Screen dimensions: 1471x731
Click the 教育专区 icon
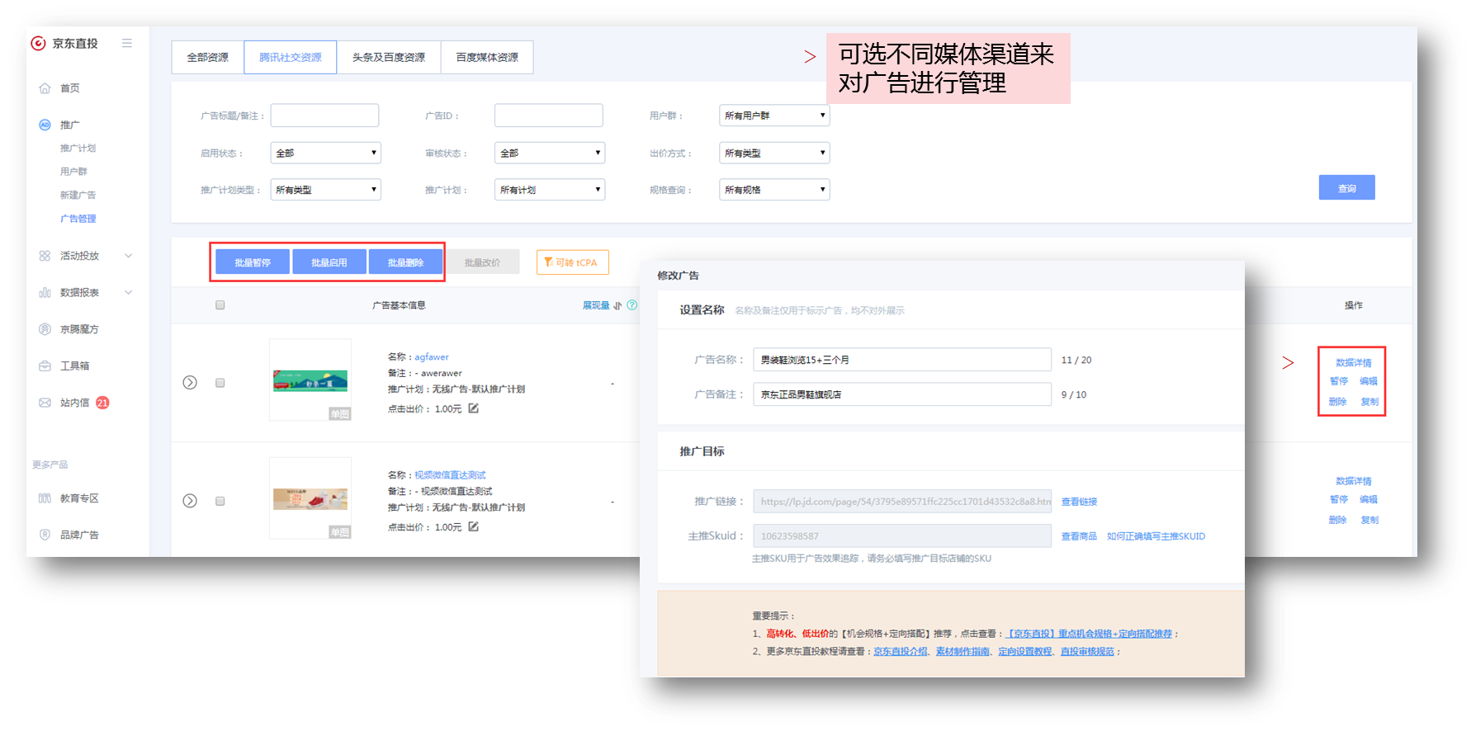coord(45,498)
